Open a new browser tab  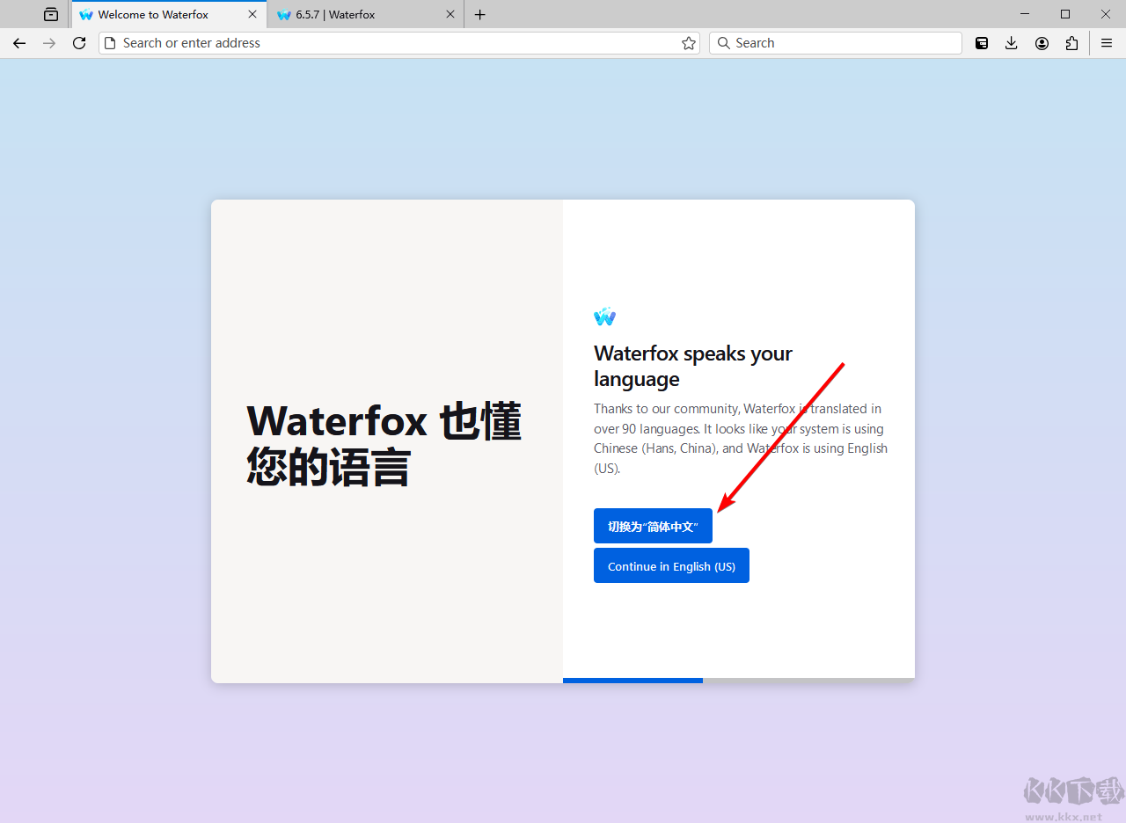click(x=479, y=14)
